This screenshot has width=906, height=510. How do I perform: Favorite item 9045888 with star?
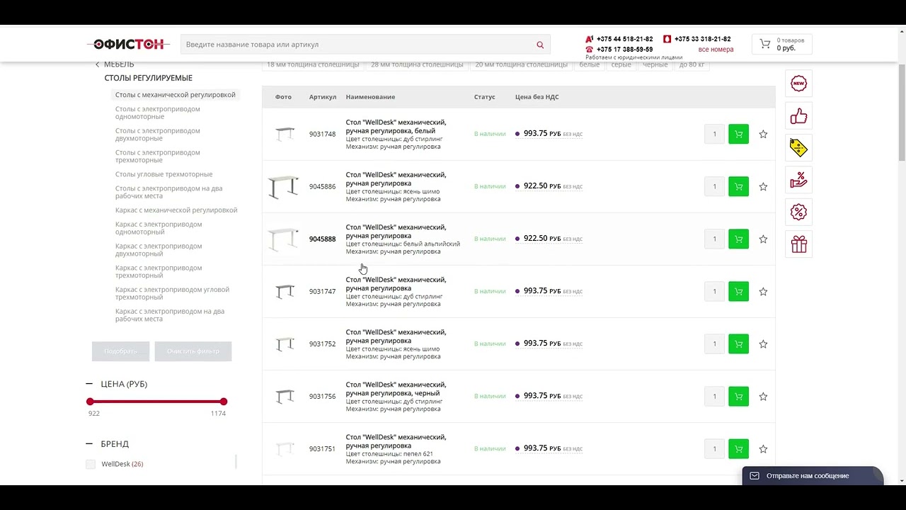(763, 239)
